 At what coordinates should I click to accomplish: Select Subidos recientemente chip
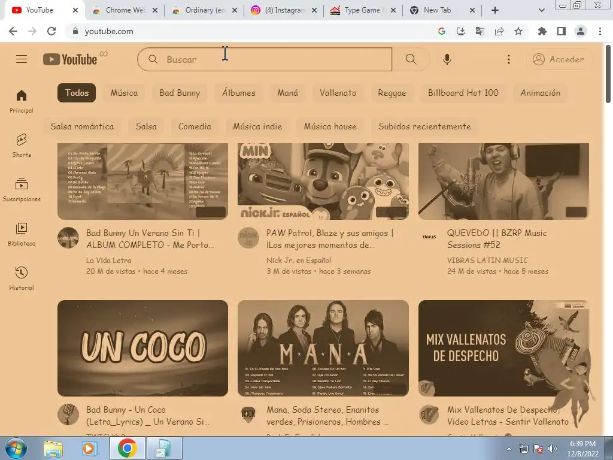[x=424, y=126]
